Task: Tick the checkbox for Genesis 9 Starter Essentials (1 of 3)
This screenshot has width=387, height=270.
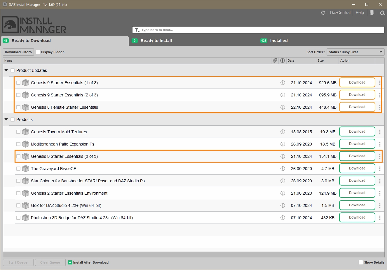Action: coord(18,83)
